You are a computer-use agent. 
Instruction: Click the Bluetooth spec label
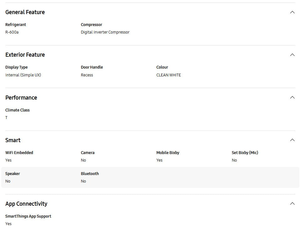click(x=90, y=174)
